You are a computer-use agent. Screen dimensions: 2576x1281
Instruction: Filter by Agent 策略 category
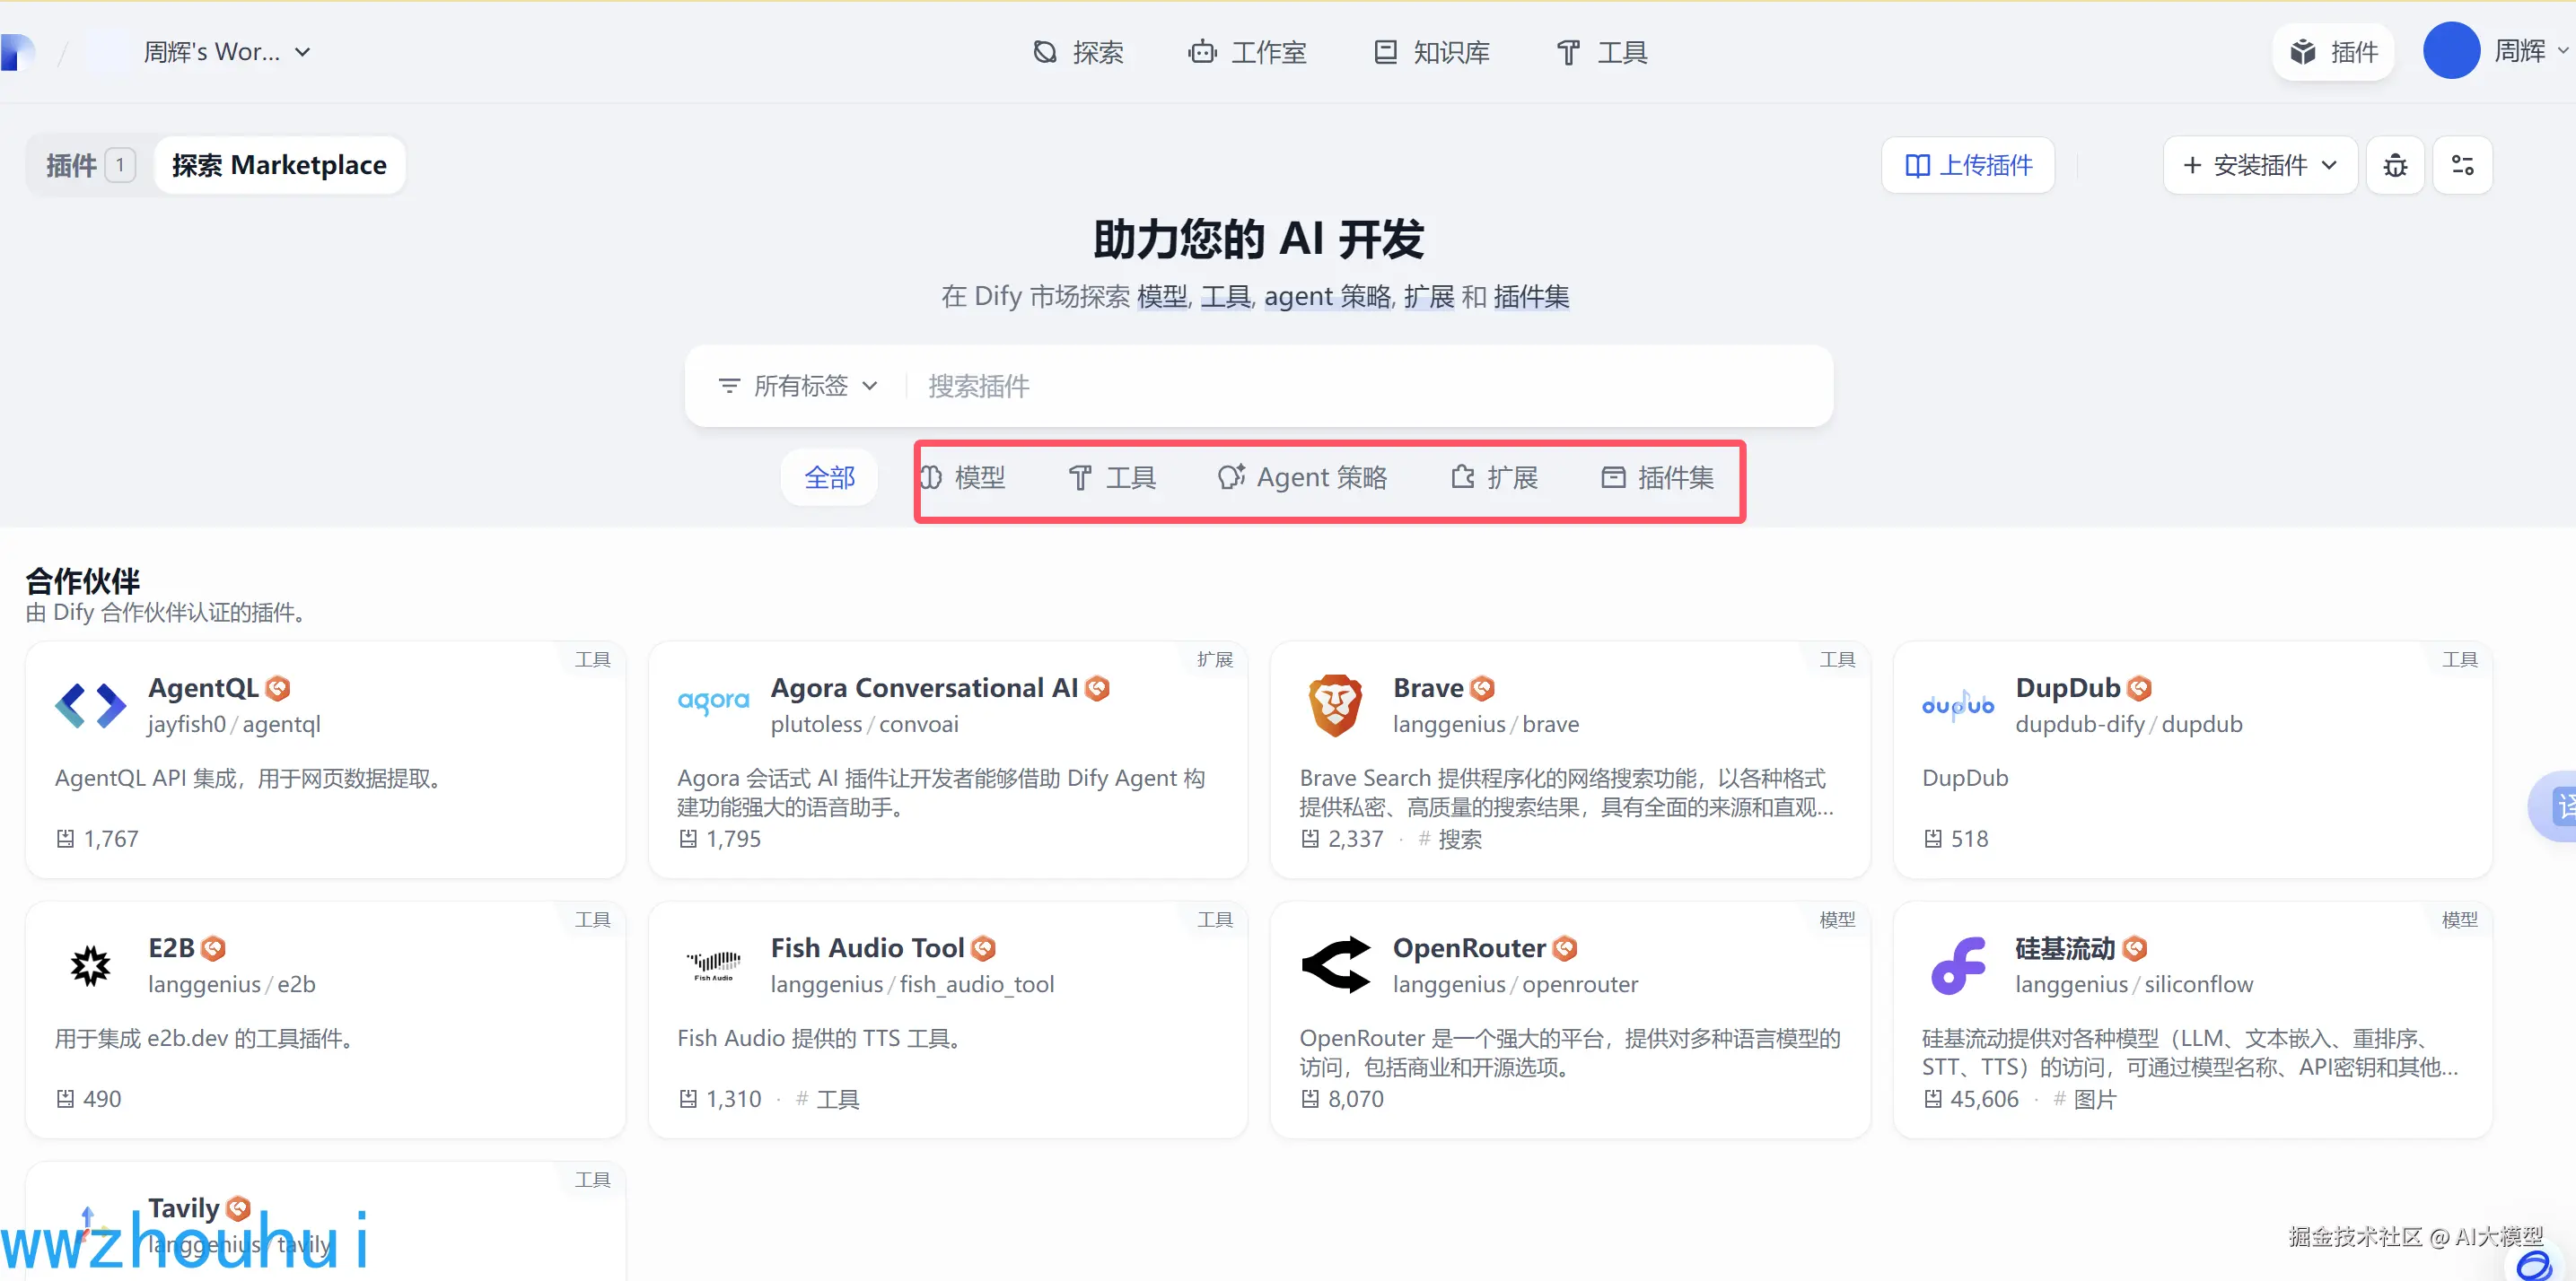1302,477
